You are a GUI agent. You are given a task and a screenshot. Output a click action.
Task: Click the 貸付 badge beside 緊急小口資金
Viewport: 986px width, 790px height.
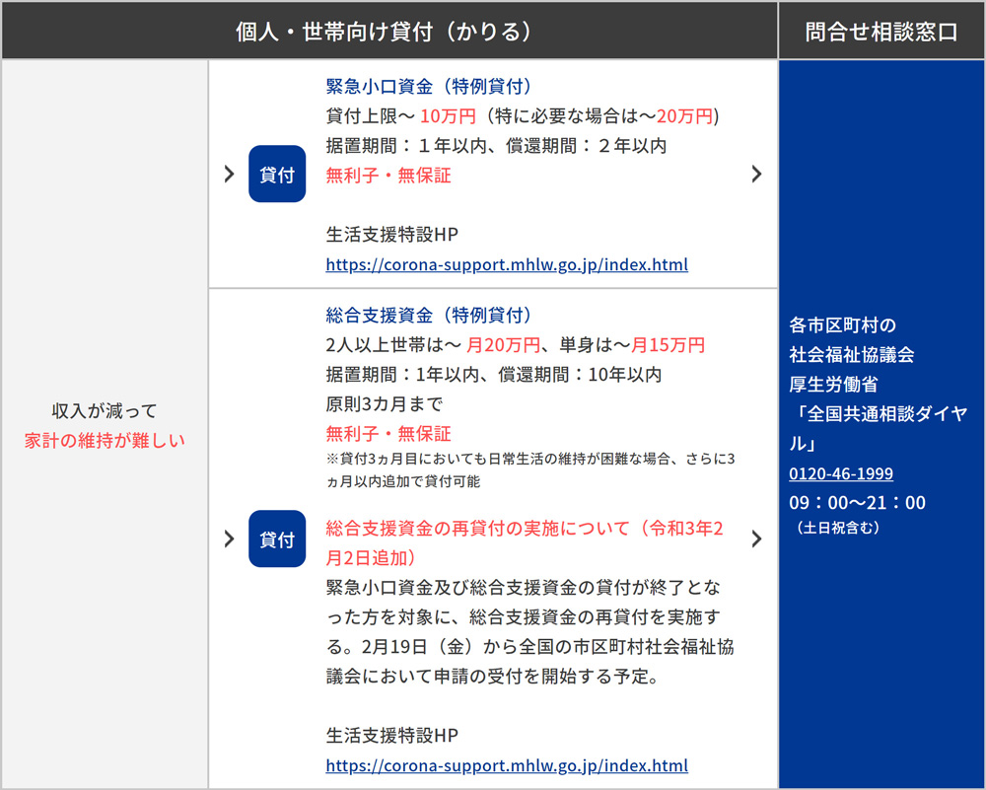point(277,175)
